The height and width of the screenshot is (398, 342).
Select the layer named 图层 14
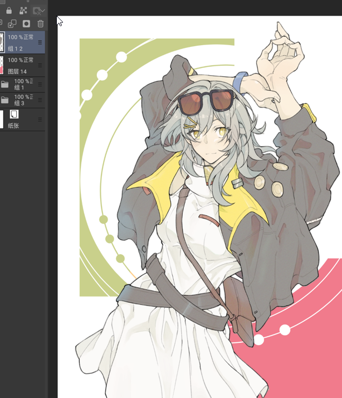pos(17,71)
